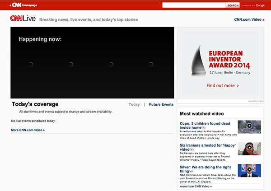Click the fourth loading spinner in the player
271x191 pixels.
151,64
